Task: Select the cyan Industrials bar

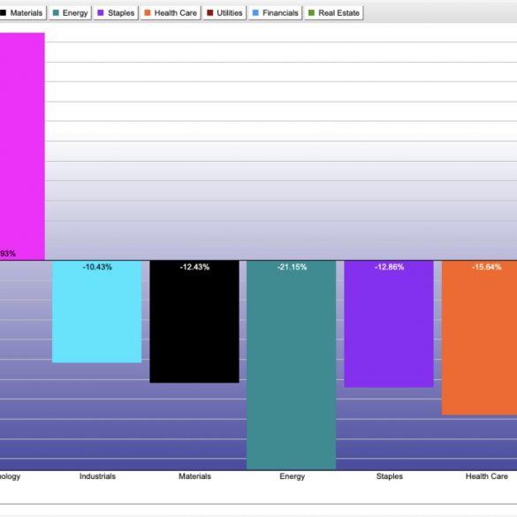Action: (x=97, y=312)
